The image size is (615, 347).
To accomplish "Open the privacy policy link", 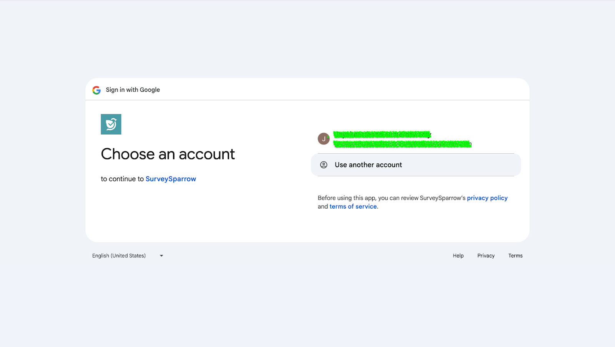I will [x=487, y=198].
